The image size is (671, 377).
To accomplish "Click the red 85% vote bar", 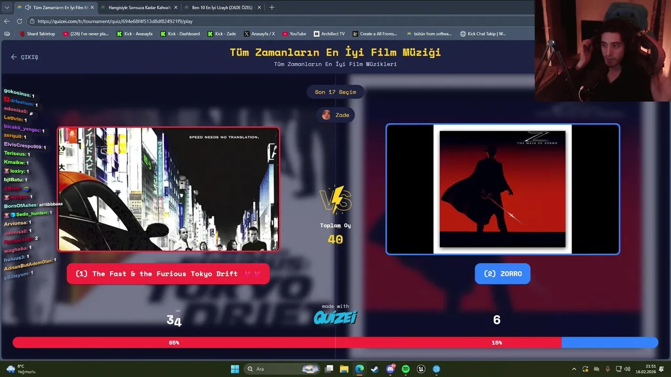I will [287, 342].
